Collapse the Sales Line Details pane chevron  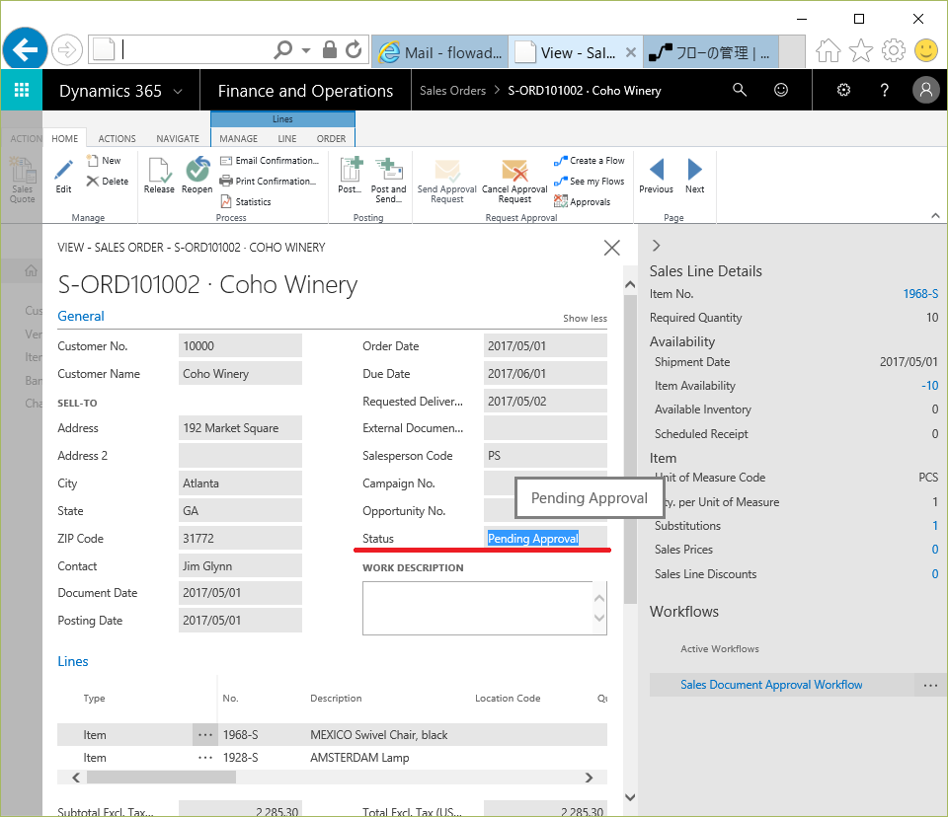click(x=657, y=246)
